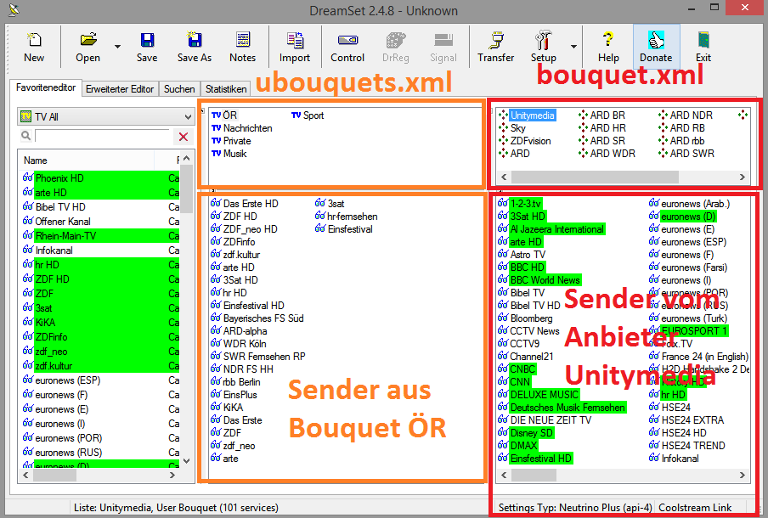Click the New settings toolbar icon
The image size is (768, 518).
[x=34, y=46]
